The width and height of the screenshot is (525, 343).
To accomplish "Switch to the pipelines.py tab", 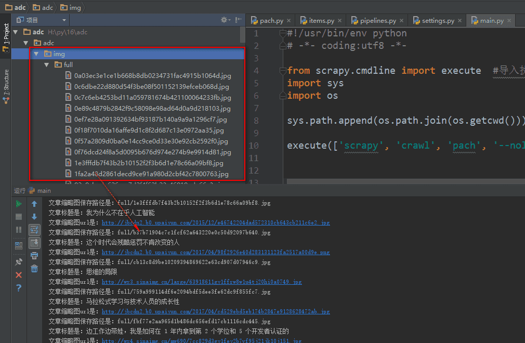I will click(x=378, y=21).
